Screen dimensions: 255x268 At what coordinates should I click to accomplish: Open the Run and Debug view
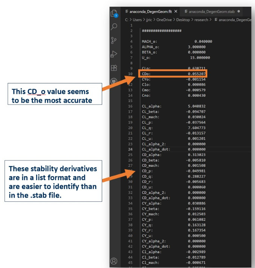(x=114, y=54)
